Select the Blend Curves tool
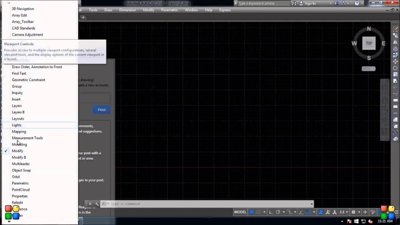400x225 pixels. coord(395,132)
